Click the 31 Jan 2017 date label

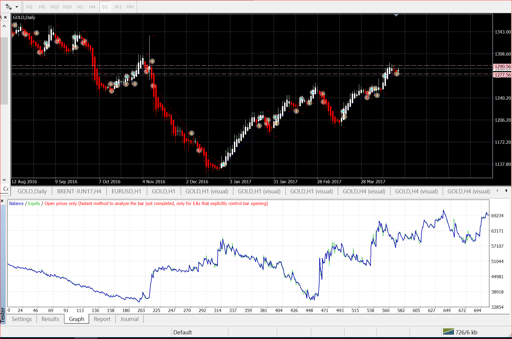click(x=285, y=182)
